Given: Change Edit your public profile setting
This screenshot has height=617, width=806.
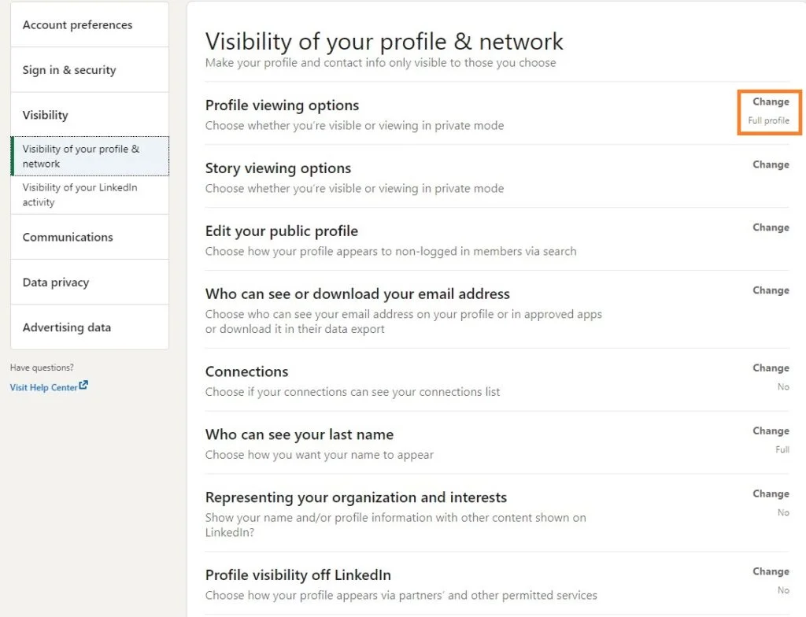Looking at the screenshot, I should pyautogui.click(x=771, y=227).
